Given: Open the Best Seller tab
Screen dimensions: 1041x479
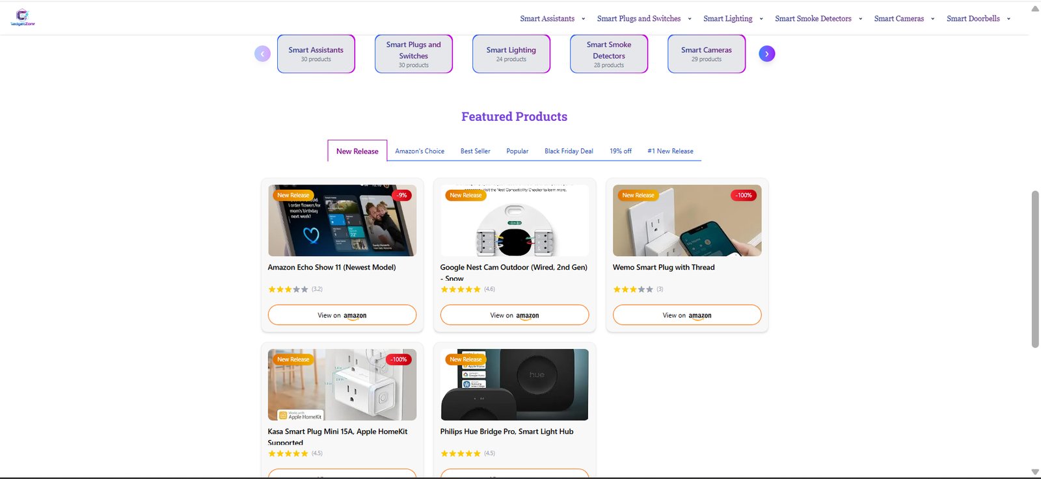Looking at the screenshot, I should coord(475,151).
